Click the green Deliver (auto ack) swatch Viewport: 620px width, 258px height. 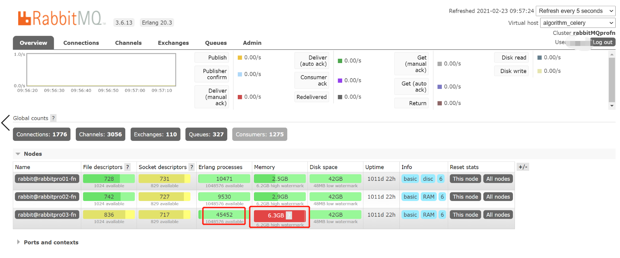pos(340,61)
